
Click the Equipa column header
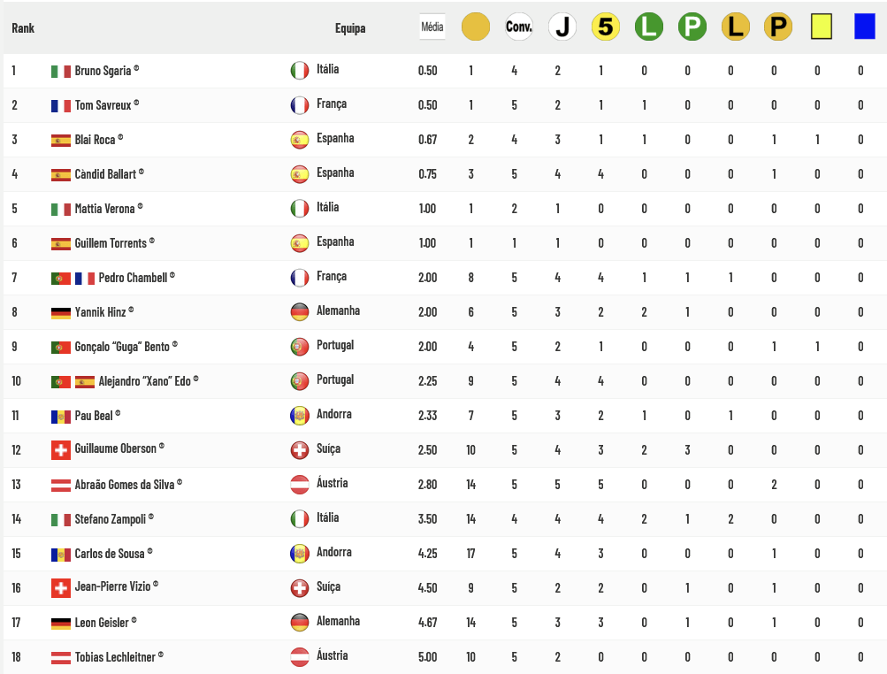point(350,28)
